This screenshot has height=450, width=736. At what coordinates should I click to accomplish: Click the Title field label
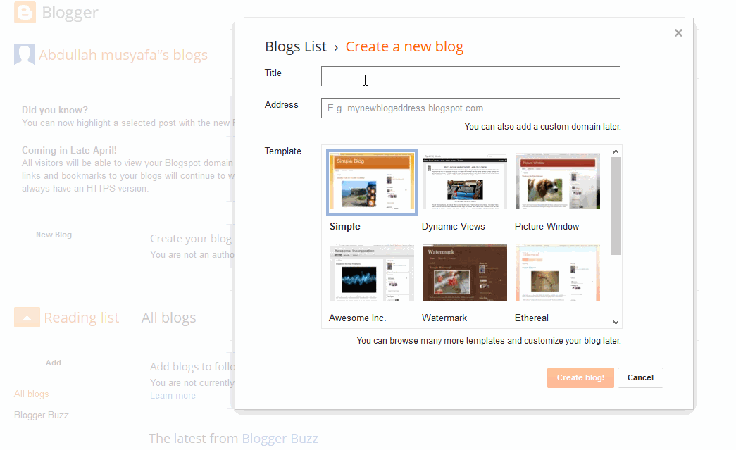point(273,73)
